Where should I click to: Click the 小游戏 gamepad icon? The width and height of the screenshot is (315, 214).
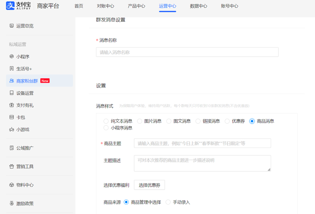tap(12, 130)
